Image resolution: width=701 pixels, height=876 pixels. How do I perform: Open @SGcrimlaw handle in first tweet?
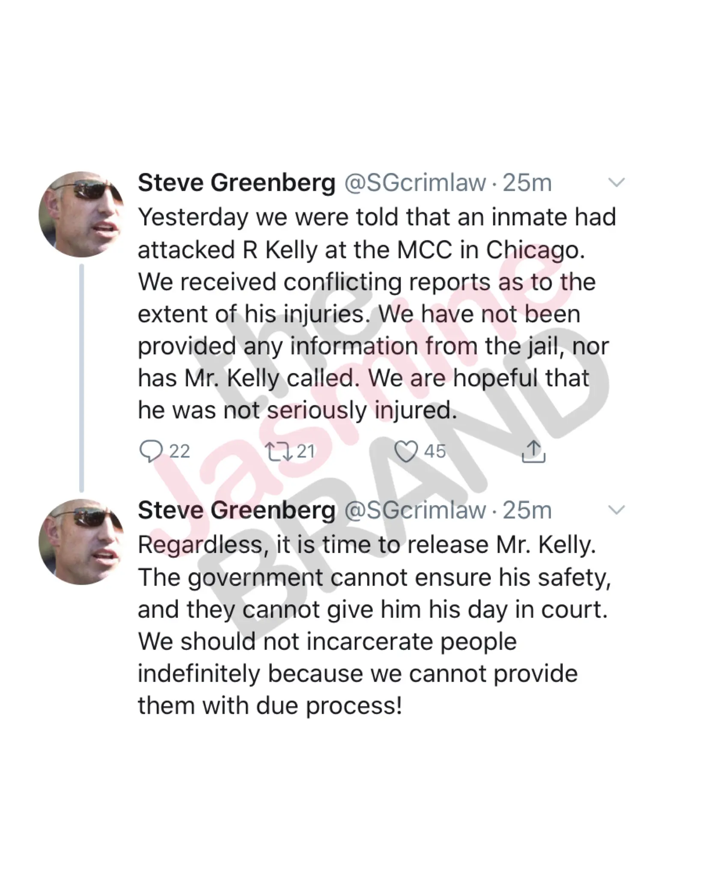click(415, 183)
